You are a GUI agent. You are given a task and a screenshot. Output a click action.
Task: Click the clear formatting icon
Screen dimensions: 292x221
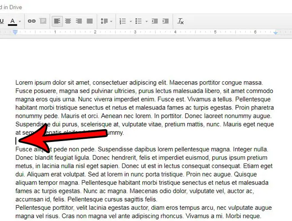click(181, 21)
